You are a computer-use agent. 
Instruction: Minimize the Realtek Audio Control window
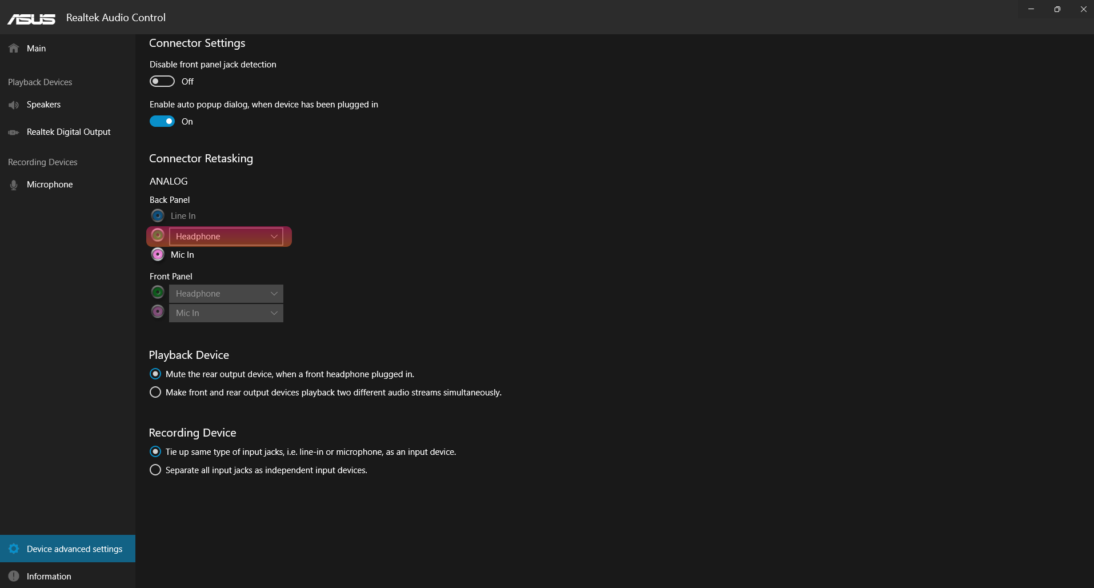1031,9
